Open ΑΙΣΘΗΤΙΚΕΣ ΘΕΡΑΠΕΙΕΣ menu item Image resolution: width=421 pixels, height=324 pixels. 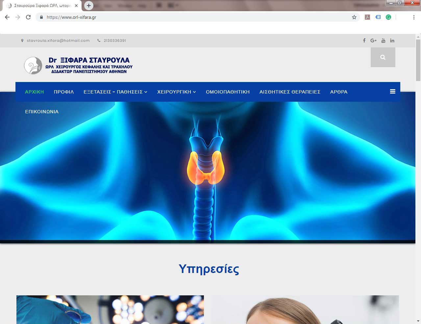[290, 92]
